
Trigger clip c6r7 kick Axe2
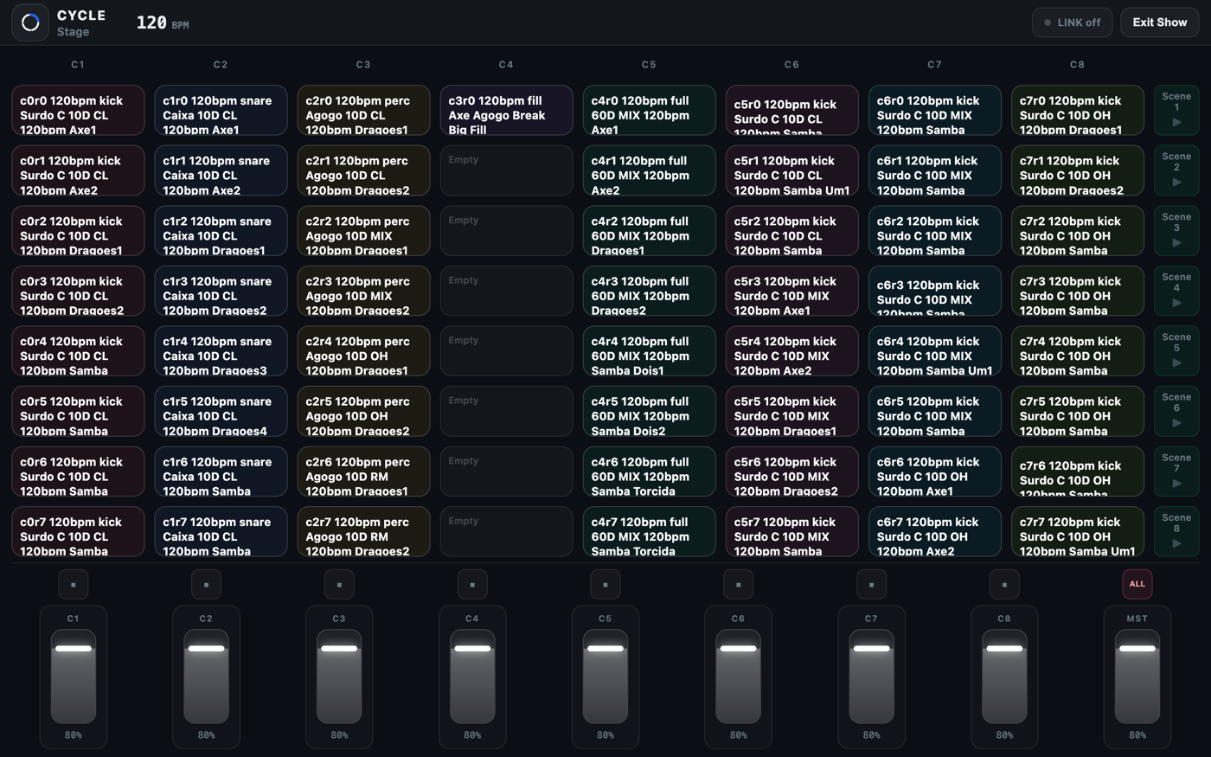(934, 531)
